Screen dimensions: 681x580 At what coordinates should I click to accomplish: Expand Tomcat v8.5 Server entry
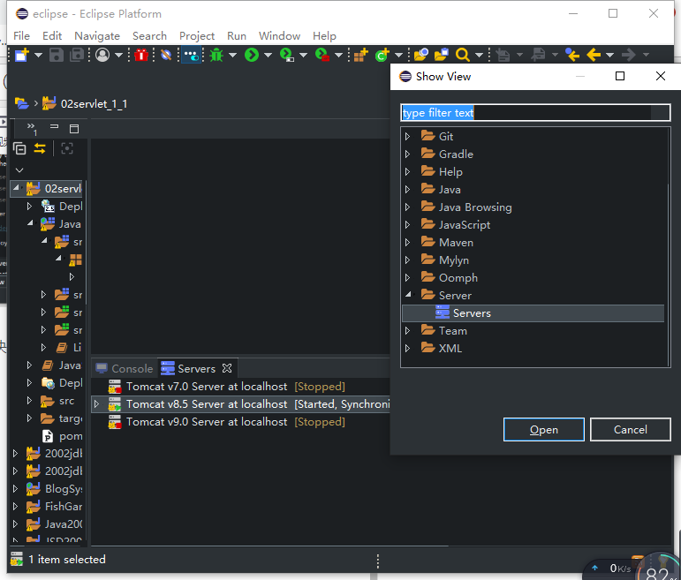pyautogui.click(x=96, y=404)
